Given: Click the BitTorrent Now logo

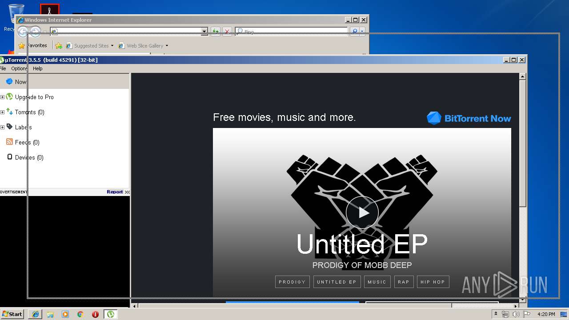Looking at the screenshot, I should (469, 118).
